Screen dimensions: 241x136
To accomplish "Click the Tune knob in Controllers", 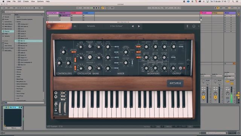I will click(63, 52).
